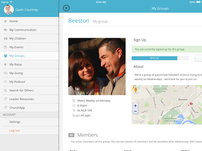This screenshot has width=202, height=151.
Task: Click the 80% full progress bar
Action: click(160, 58)
